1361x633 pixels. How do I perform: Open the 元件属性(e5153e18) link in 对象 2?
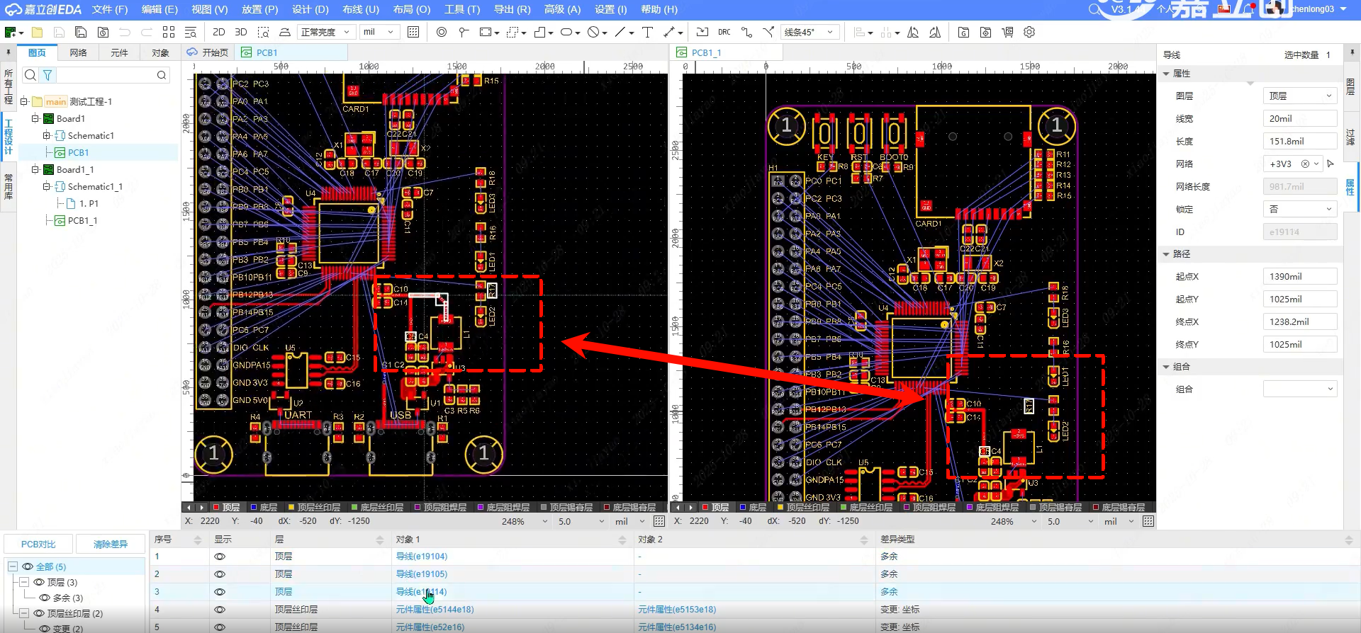tap(677, 610)
